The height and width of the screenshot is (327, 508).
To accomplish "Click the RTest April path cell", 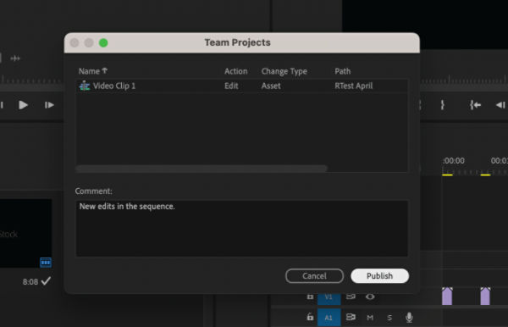I will 353,86.
